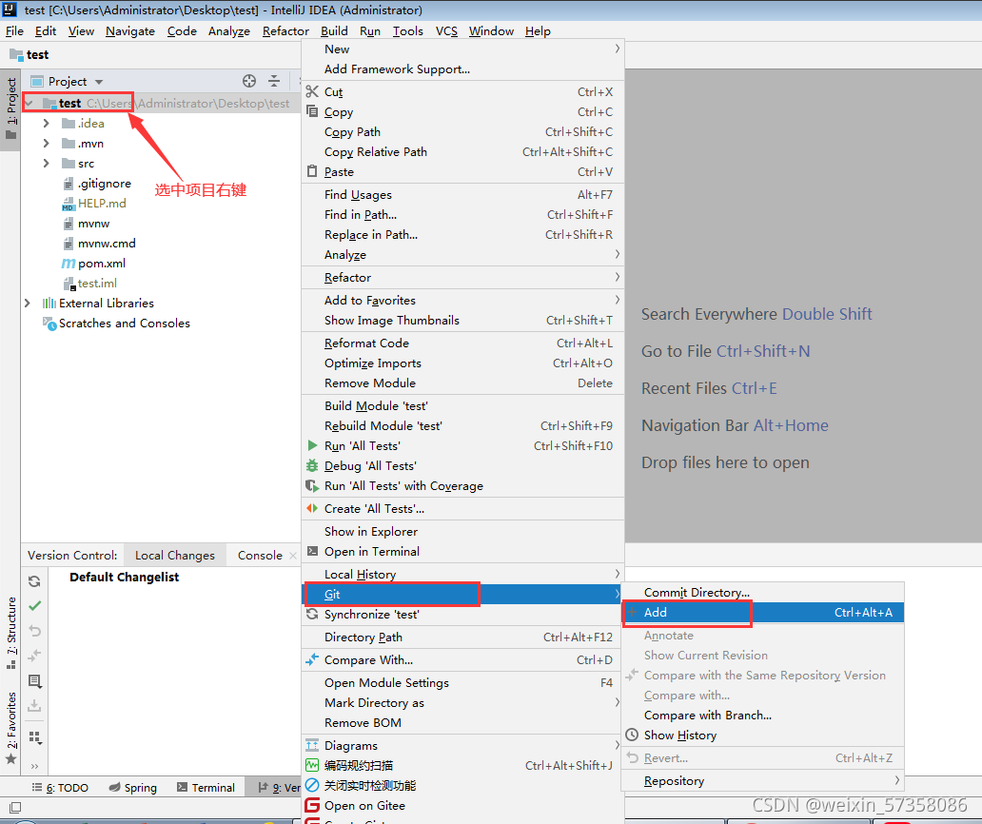Open the Terminal tool window

click(x=206, y=788)
